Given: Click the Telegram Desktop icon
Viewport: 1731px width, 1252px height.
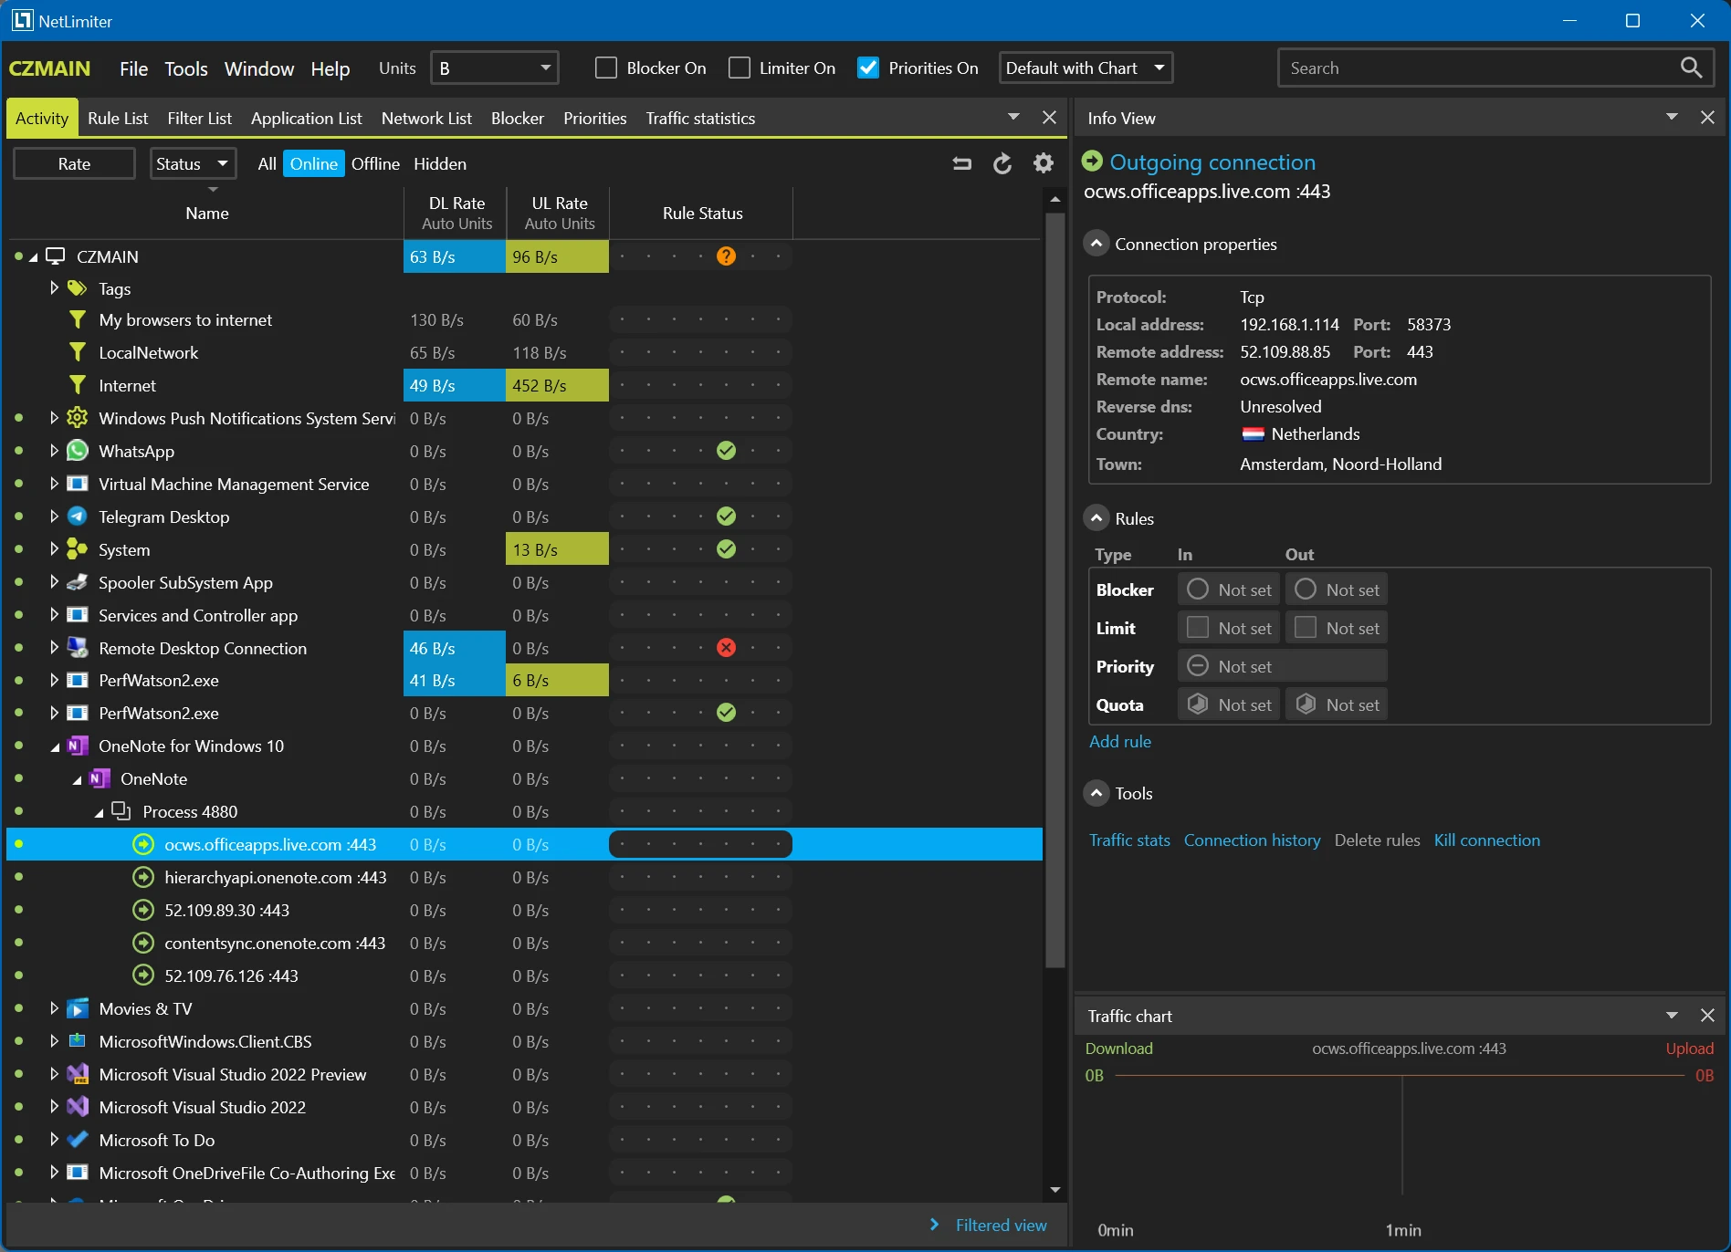Looking at the screenshot, I should click(x=78, y=516).
